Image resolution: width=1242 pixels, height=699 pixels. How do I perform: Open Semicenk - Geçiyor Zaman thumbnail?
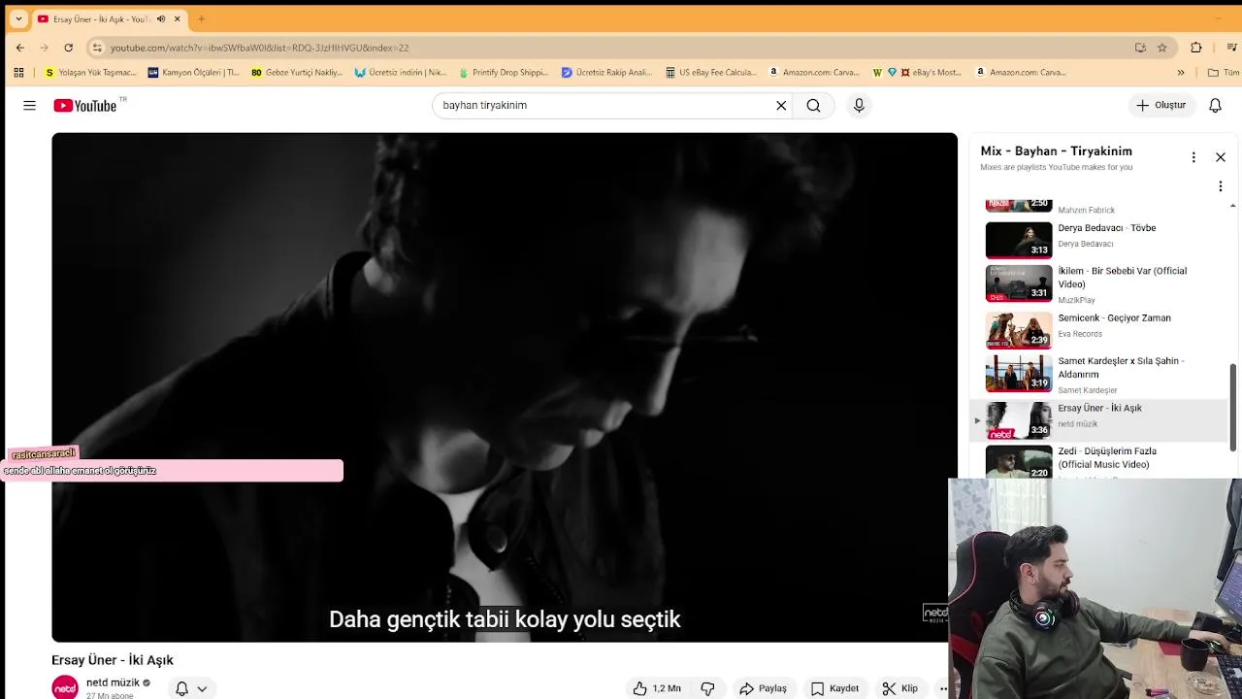[x=1019, y=329]
